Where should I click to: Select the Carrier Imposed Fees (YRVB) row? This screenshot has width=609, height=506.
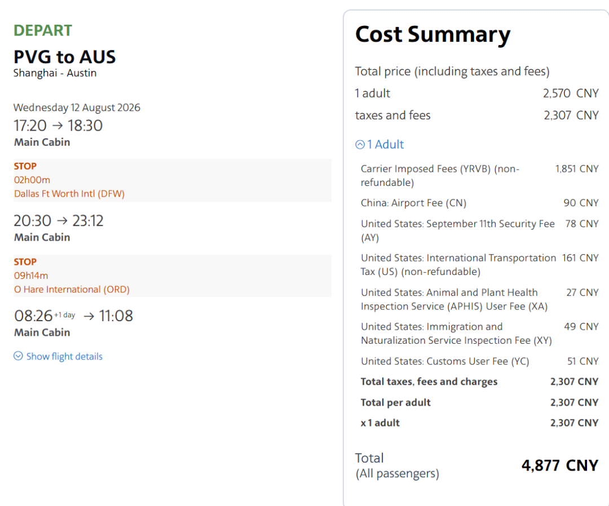(x=440, y=175)
